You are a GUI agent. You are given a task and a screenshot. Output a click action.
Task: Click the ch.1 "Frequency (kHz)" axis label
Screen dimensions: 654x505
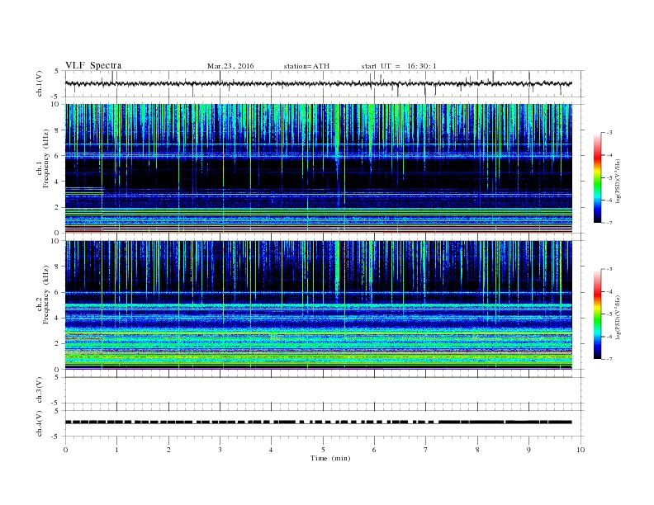point(46,158)
